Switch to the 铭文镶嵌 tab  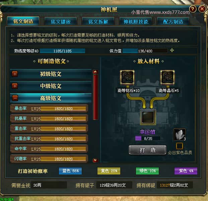[x=61, y=21]
